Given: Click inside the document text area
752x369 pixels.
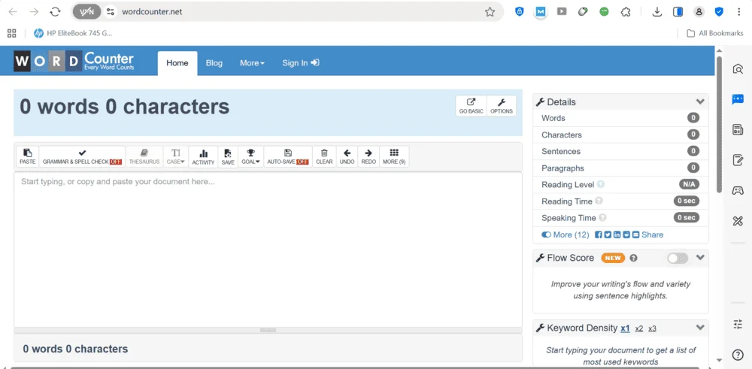Looking at the screenshot, I should point(268,248).
